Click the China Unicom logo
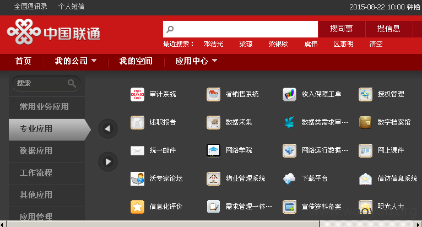The height and width of the screenshot is (227, 422). point(53,32)
